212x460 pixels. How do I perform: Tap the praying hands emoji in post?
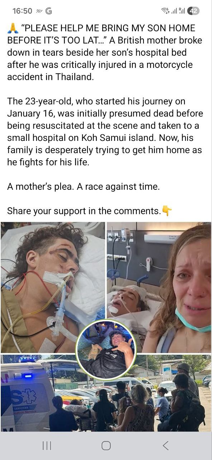click(x=13, y=28)
